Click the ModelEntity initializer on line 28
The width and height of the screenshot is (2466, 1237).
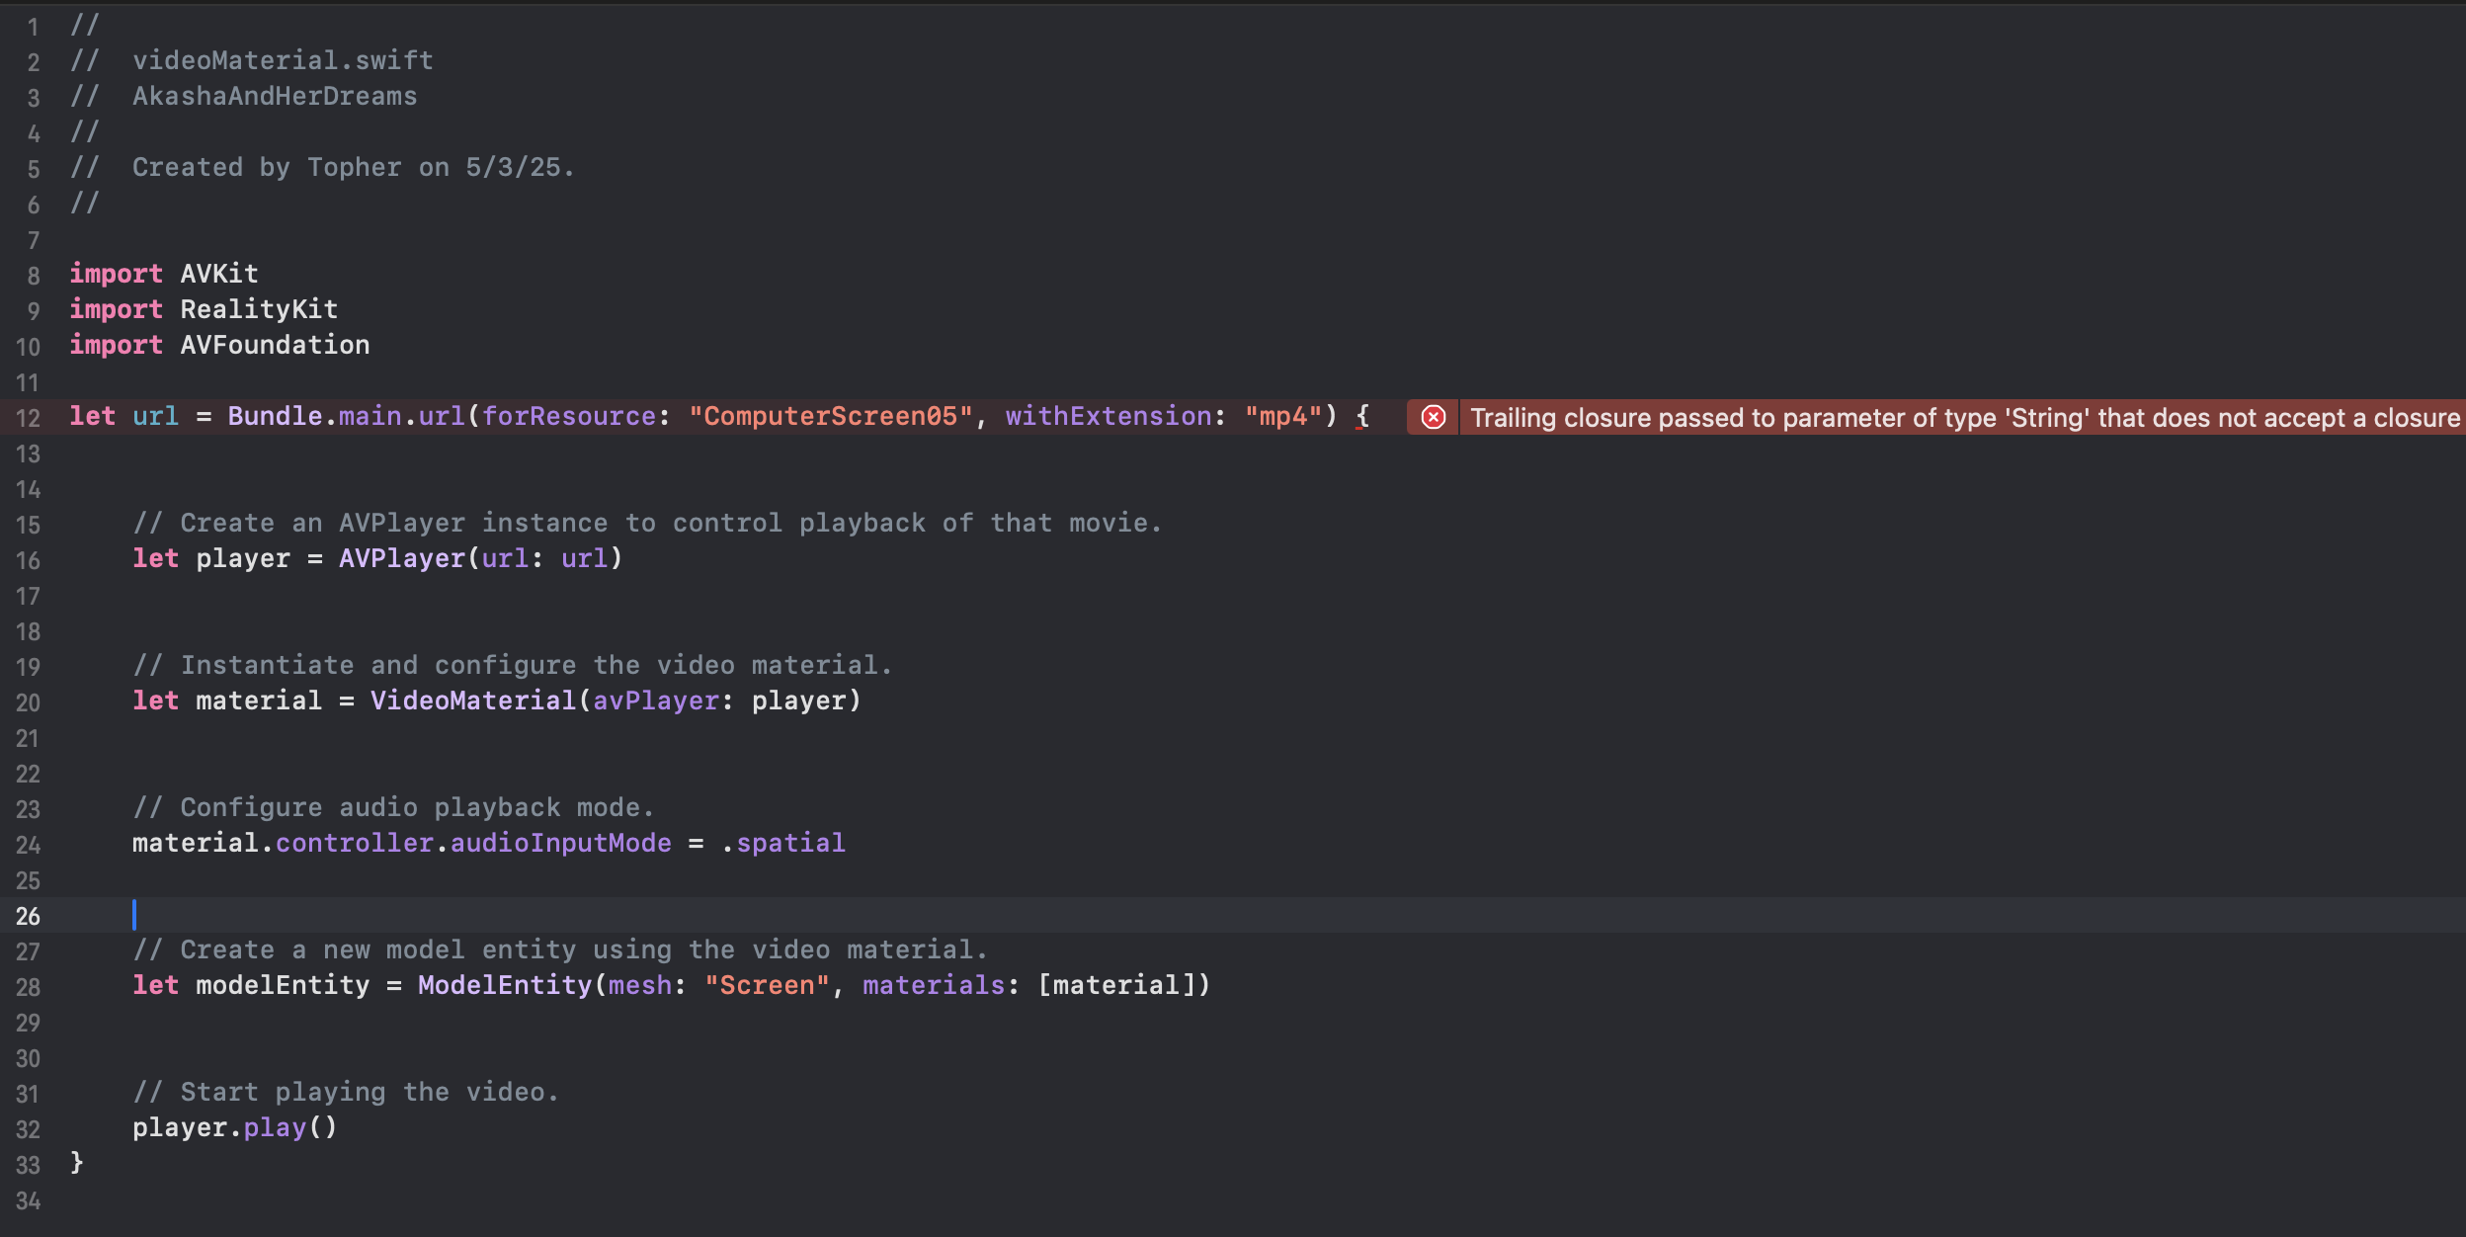point(504,985)
